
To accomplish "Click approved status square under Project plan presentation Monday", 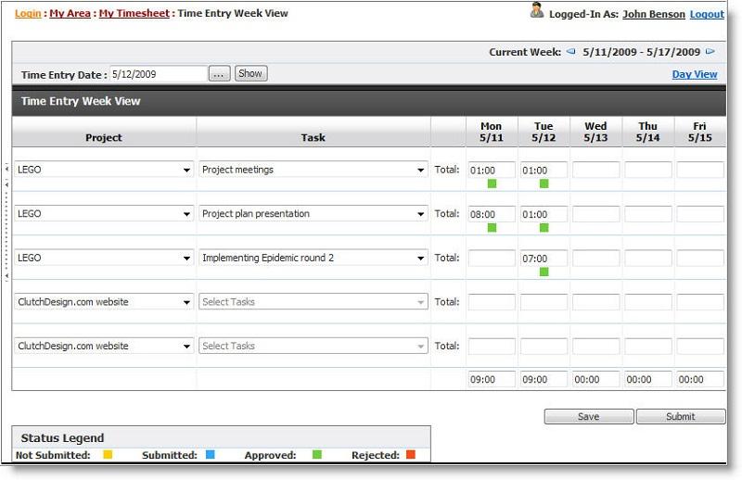I will 493,227.
